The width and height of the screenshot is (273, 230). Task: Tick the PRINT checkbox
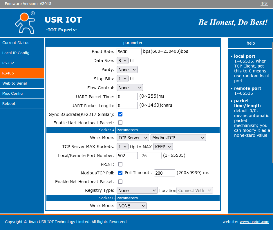[120, 164]
